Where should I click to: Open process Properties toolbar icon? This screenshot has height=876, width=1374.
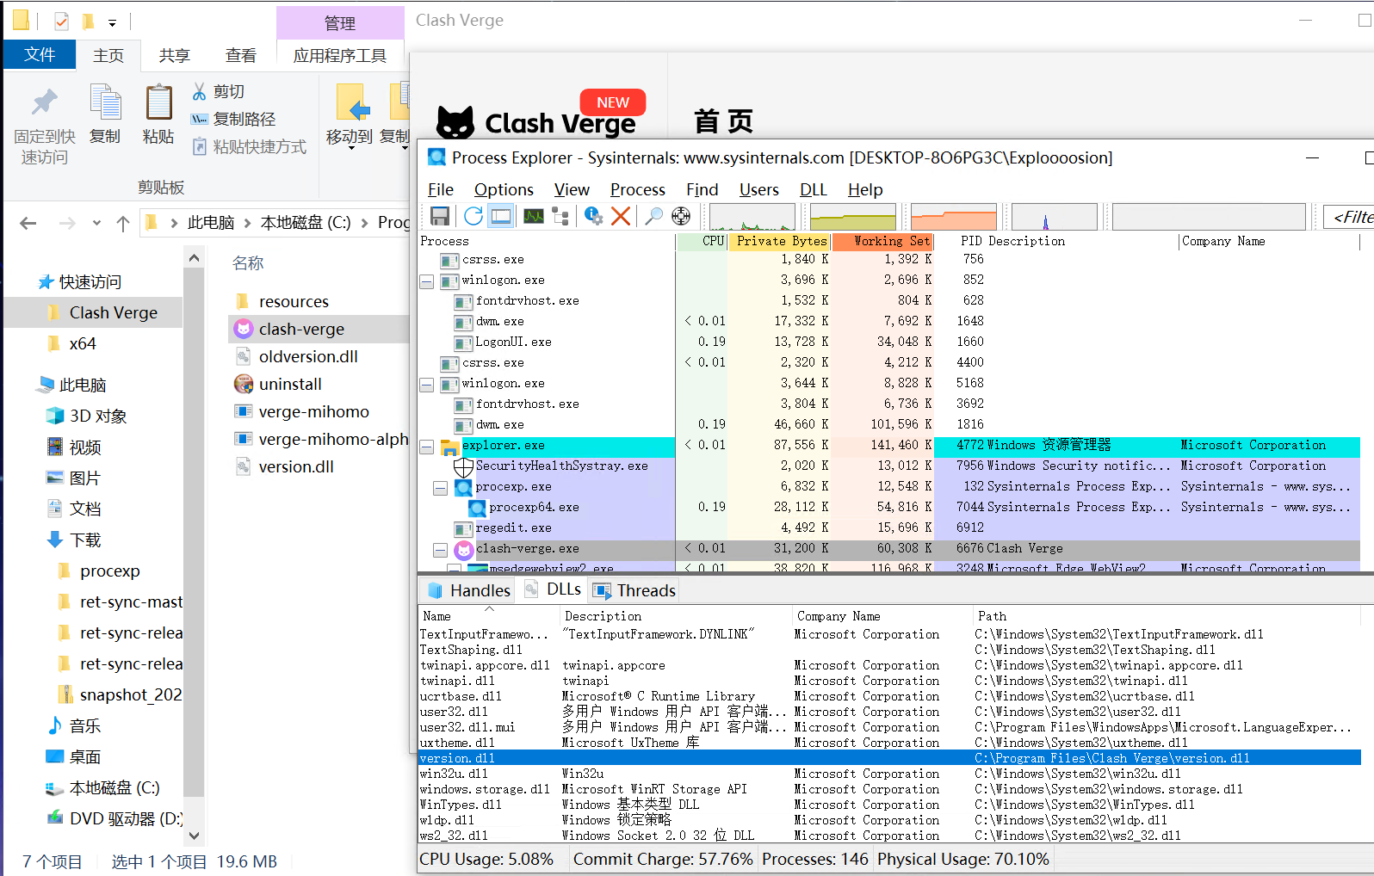593,216
